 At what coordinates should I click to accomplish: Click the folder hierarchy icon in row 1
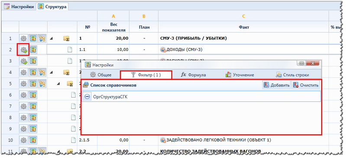[x=42, y=38]
